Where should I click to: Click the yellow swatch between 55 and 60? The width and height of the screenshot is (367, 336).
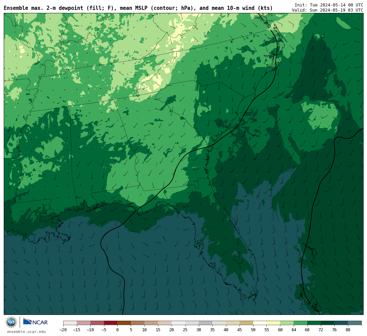click(274, 323)
